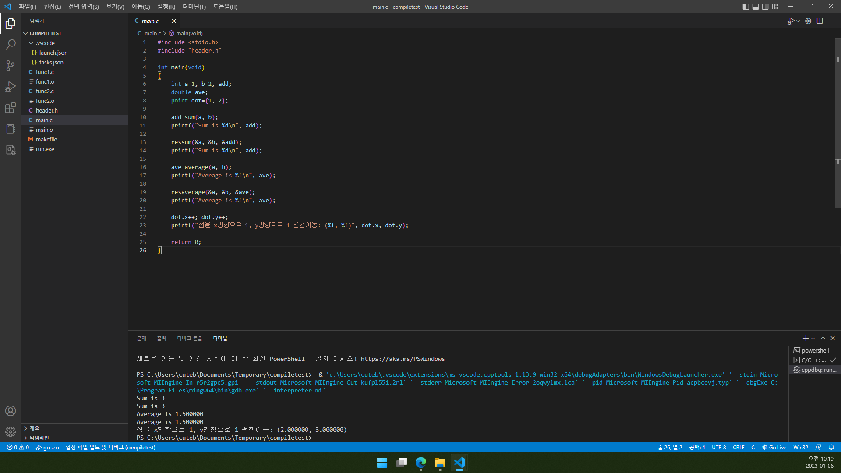Screen dimensions: 841x473
Task: Close the main.c editor tab
Action: tap(174, 21)
